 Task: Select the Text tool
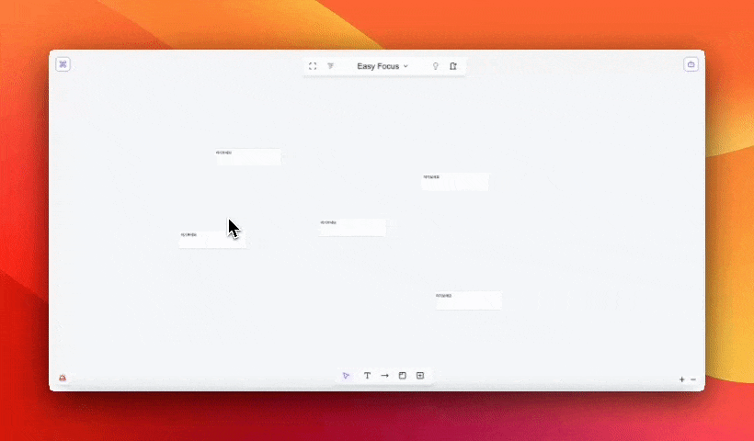coord(367,376)
